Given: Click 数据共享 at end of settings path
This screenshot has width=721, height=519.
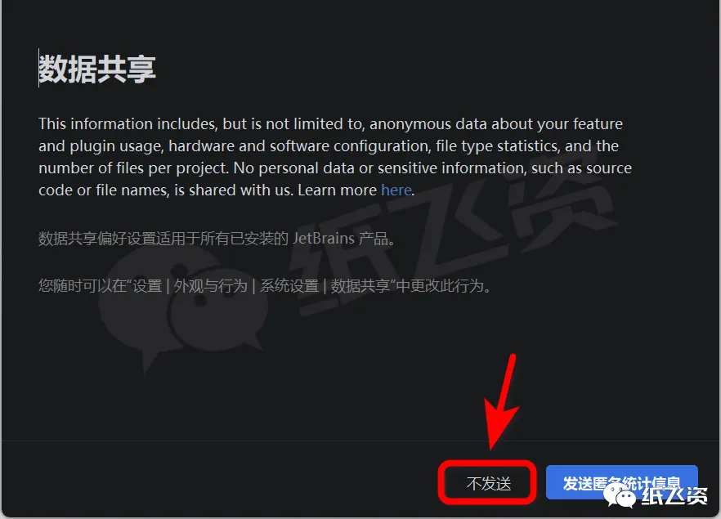Looking at the screenshot, I should [360, 286].
